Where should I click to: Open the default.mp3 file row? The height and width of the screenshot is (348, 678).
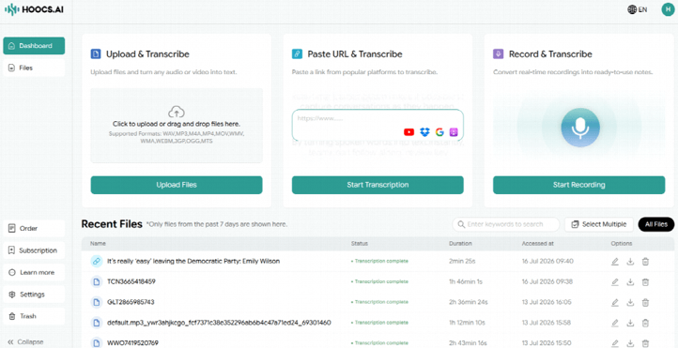click(219, 323)
